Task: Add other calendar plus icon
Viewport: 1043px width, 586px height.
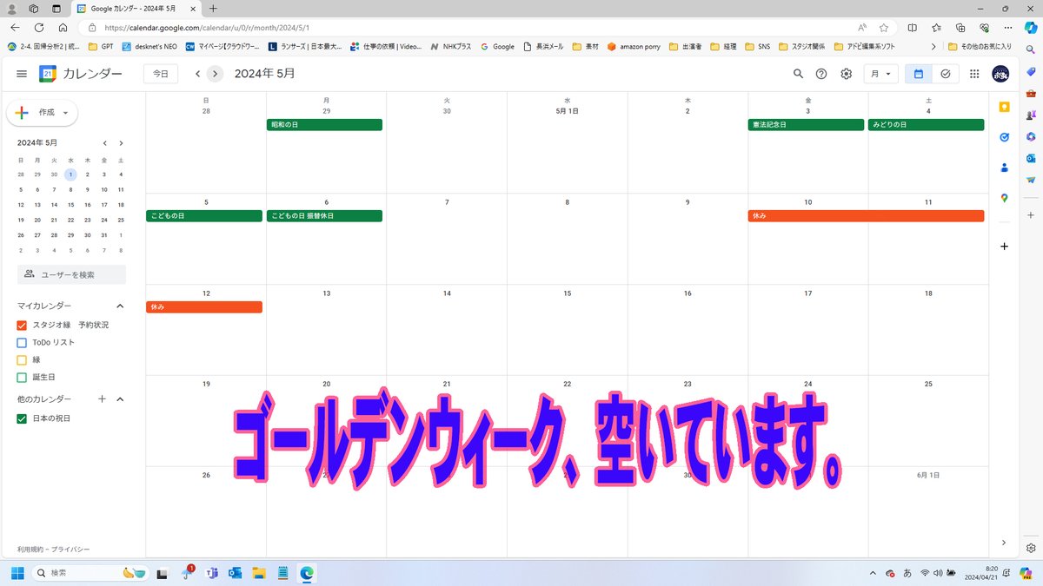Action: (102, 399)
